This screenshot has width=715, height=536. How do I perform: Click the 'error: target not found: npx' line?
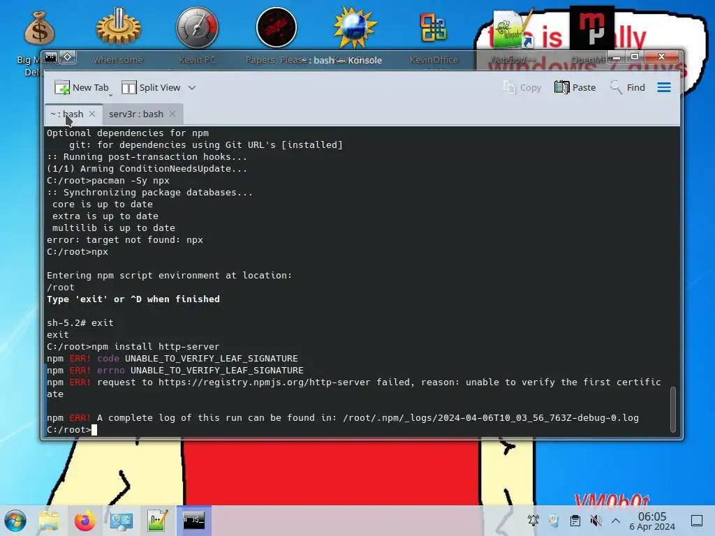point(125,240)
